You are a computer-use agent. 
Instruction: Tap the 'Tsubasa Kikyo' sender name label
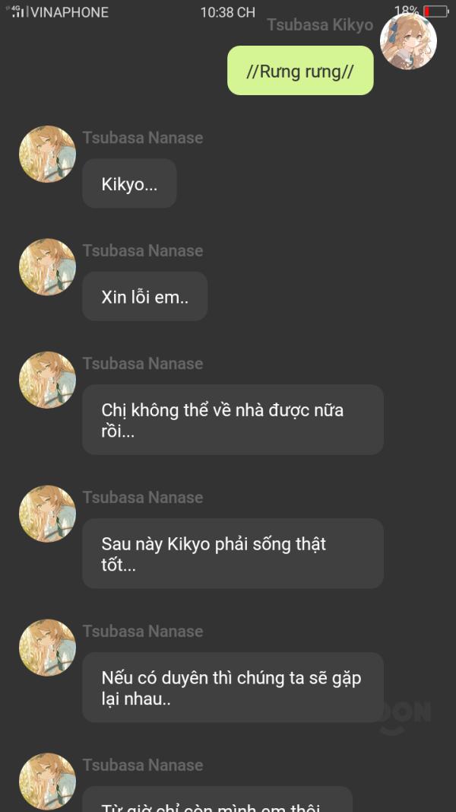tap(320, 25)
